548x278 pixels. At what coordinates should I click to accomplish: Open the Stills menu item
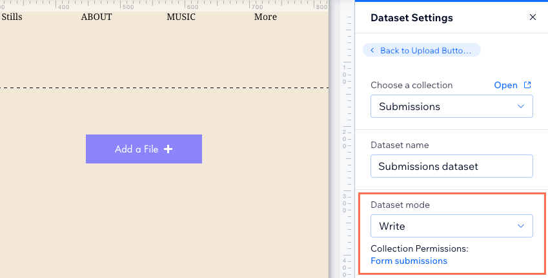click(x=12, y=17)
